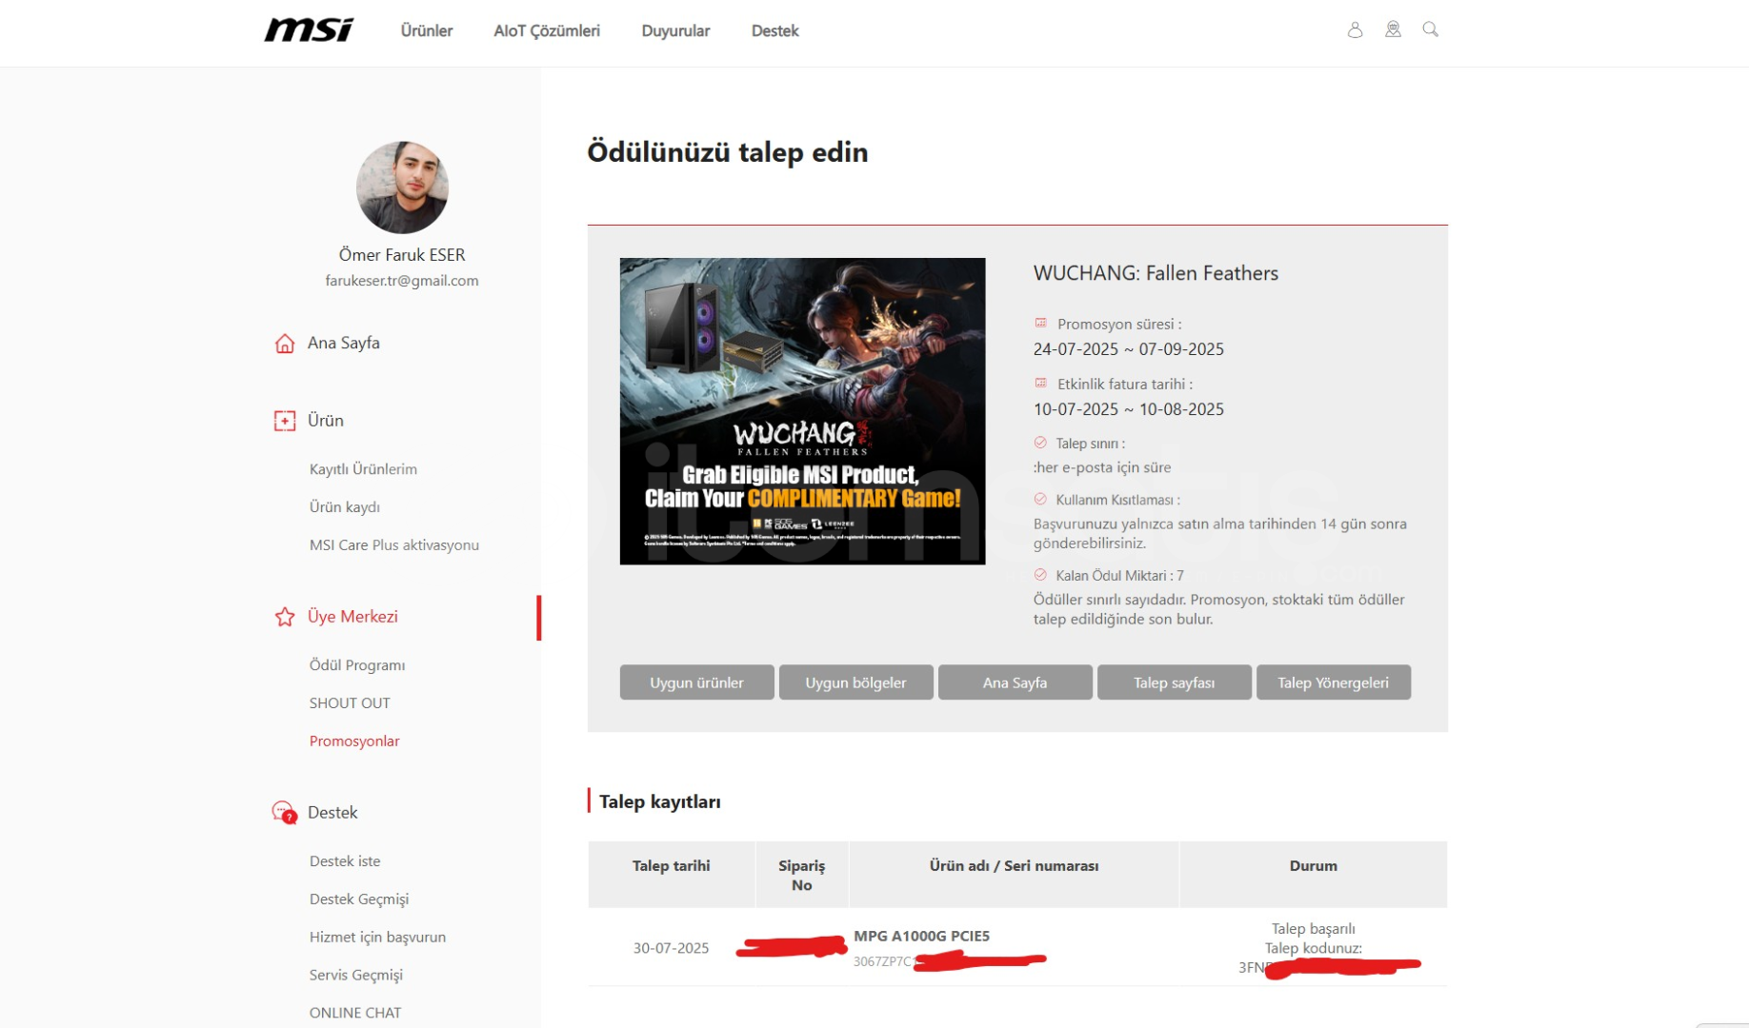
Task: Click the Promosyon süresi calendar icon
Action: tap(1040, 324)
